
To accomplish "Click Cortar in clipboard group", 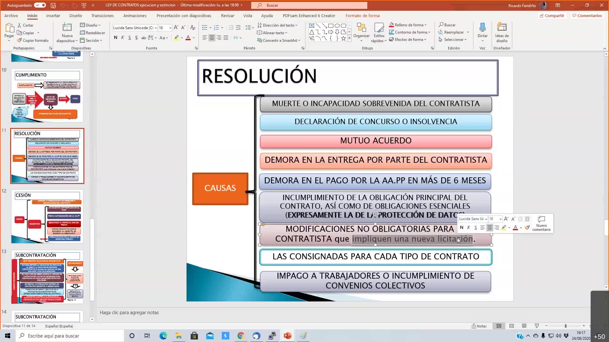I will click(x=25, y=25).
